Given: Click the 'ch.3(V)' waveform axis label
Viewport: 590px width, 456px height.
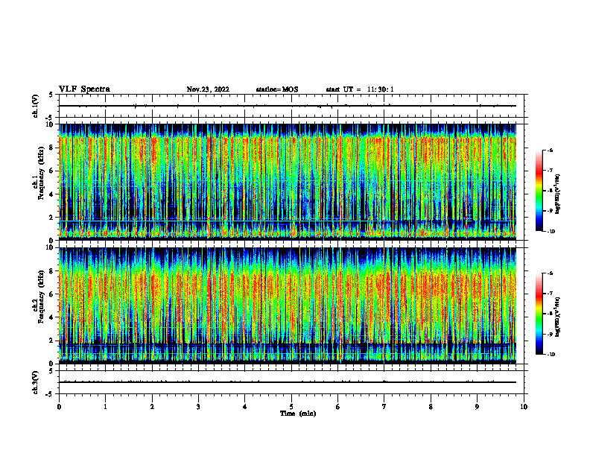Looking at the screenshot, I should coord(36,382).
